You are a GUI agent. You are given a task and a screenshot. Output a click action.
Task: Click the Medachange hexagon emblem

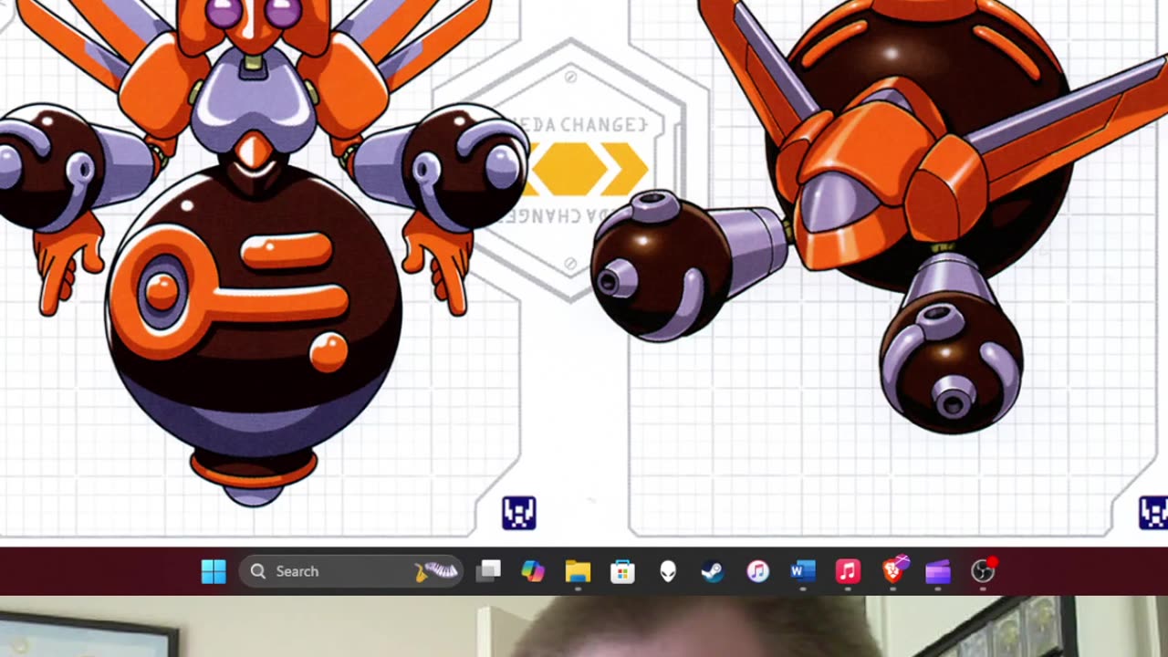point(572,171)
